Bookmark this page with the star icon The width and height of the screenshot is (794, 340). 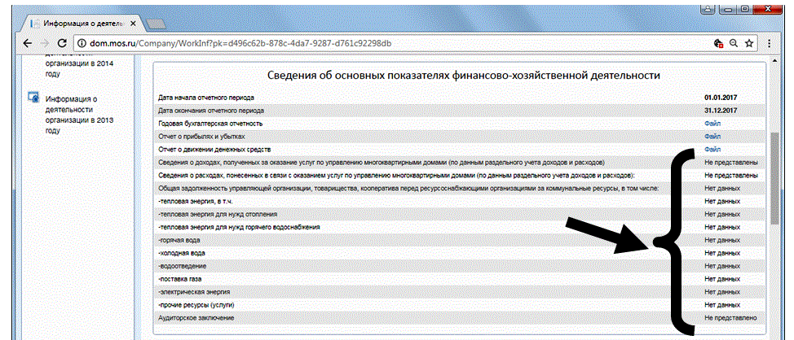tap(749, 43)
